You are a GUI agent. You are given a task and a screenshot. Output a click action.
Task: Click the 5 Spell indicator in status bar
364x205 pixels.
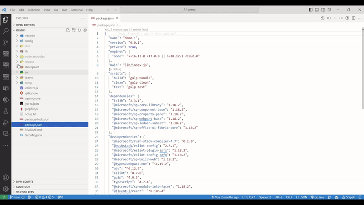pos(348,197)
